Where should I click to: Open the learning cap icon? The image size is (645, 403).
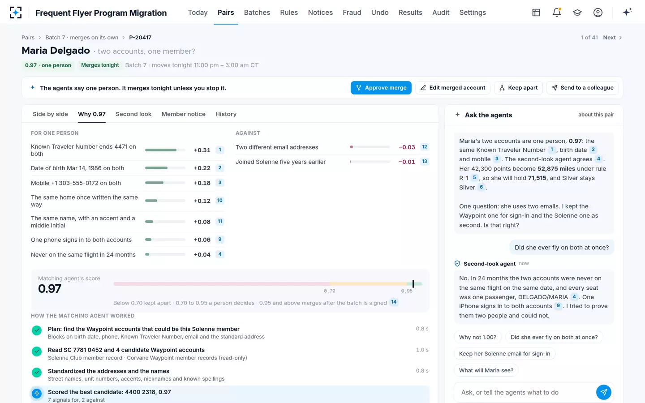point(577,13)
